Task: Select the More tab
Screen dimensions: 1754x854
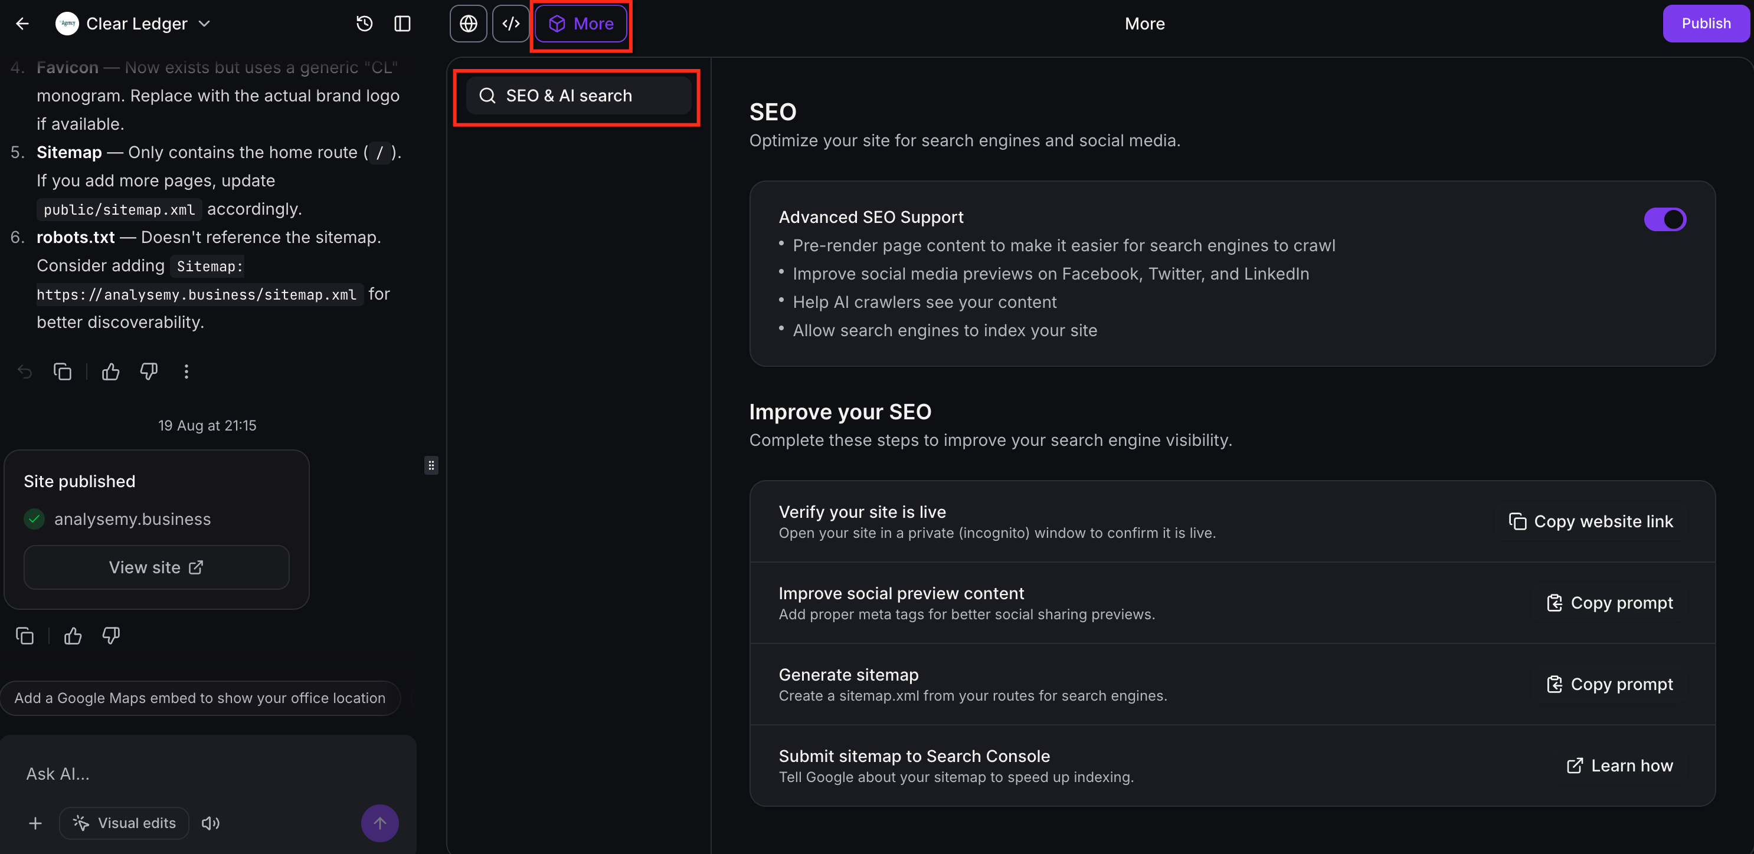Action: [581, 24]
